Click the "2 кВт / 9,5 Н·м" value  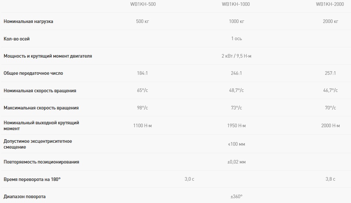[236, 56]
